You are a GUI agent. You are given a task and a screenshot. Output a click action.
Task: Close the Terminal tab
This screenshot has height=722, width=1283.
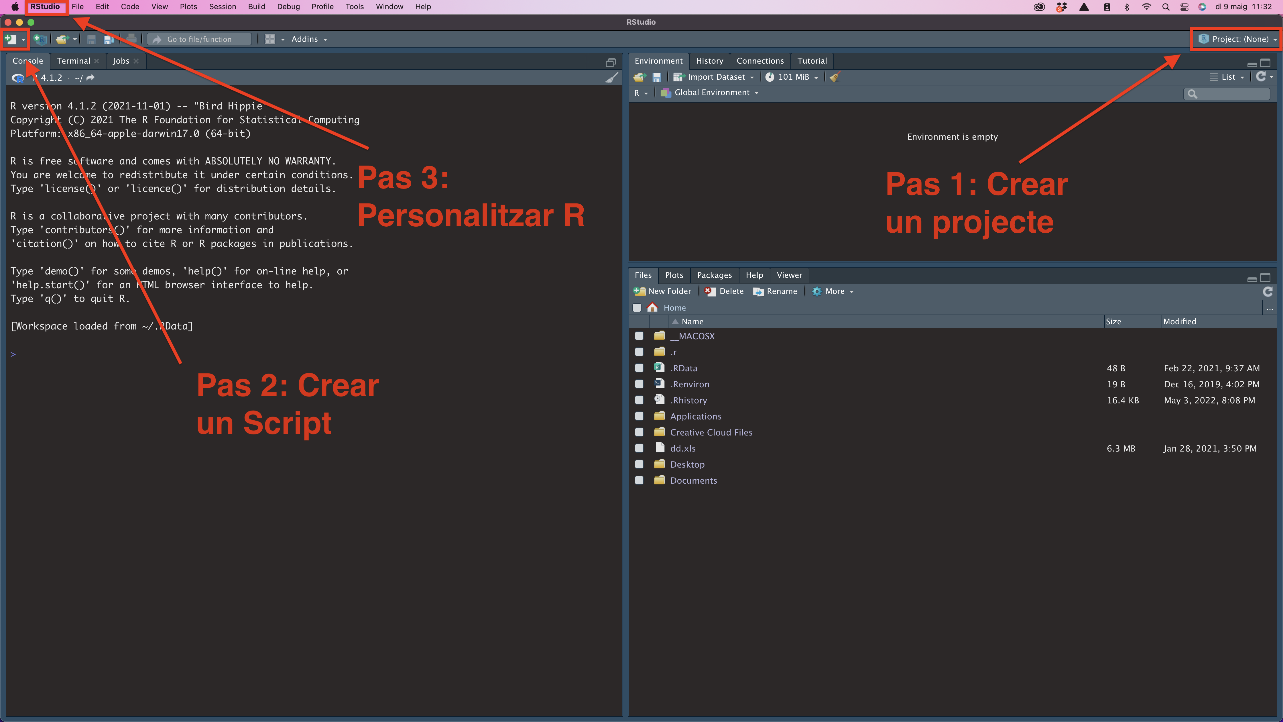[97, 61]
